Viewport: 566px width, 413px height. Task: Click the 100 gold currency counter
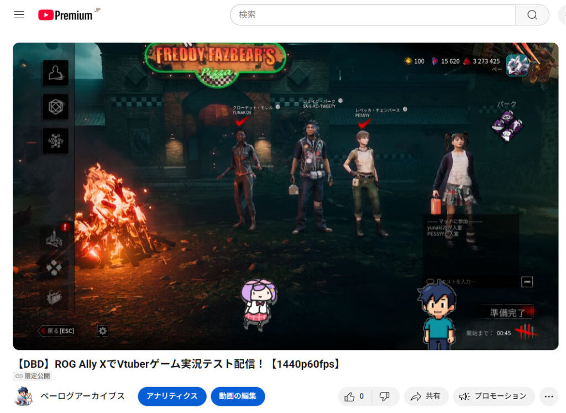(x=415, y=61)
